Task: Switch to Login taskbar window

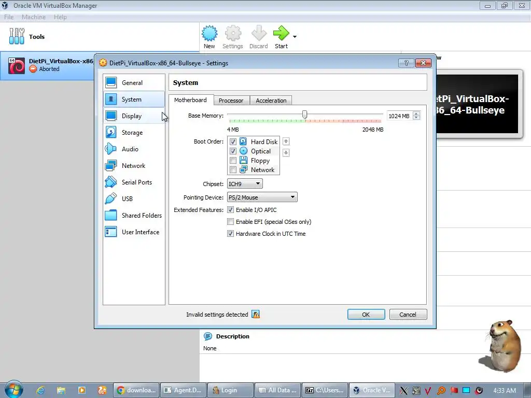Action: point(230,390)
